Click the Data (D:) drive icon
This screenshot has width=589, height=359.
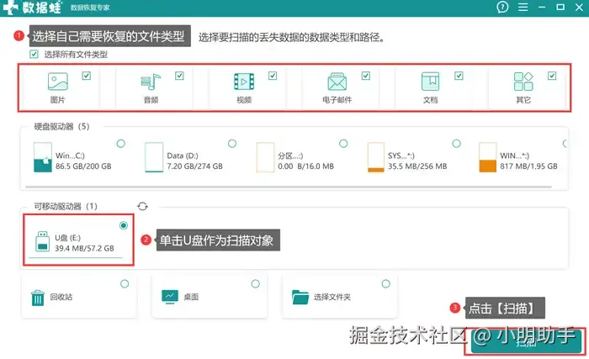point(154,157)
